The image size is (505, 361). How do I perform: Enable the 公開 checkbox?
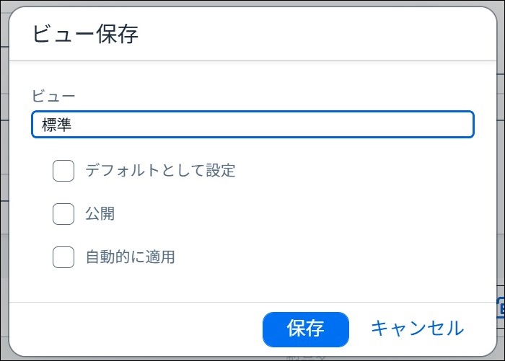(x=63, y=213)
